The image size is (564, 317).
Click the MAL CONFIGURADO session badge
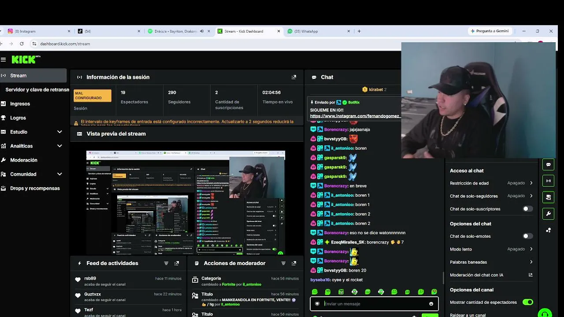pyautogui.click(x=92, y=96)
